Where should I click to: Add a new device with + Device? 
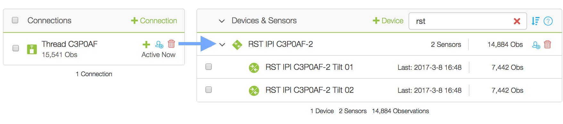[x=388, y=21]
